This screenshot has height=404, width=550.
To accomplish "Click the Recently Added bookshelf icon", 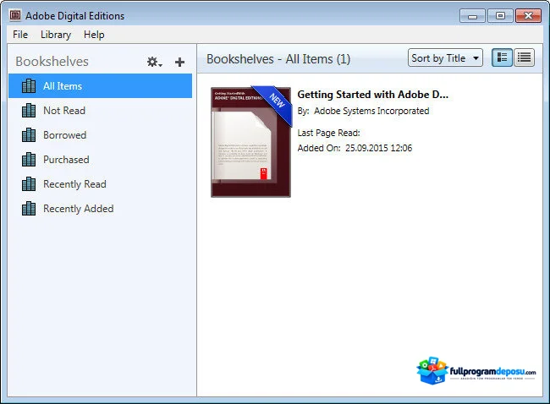I will click(x=29, y=209).
